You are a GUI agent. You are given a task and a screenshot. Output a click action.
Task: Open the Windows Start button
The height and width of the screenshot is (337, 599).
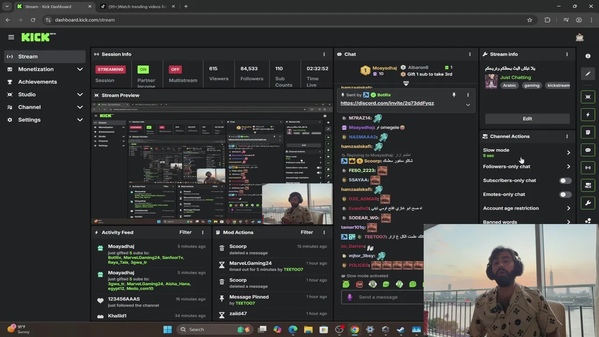(x=168, y=330)
